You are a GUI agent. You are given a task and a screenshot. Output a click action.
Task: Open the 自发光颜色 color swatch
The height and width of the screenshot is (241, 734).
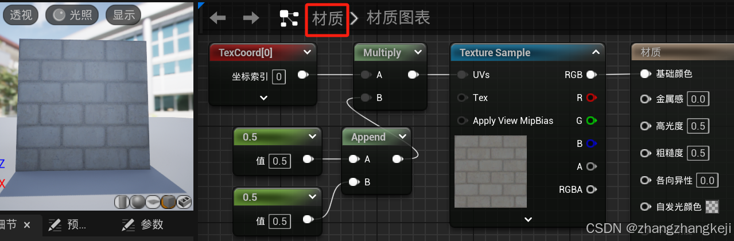tap(712, 207)
